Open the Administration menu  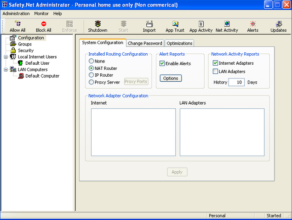pos(16,14)
